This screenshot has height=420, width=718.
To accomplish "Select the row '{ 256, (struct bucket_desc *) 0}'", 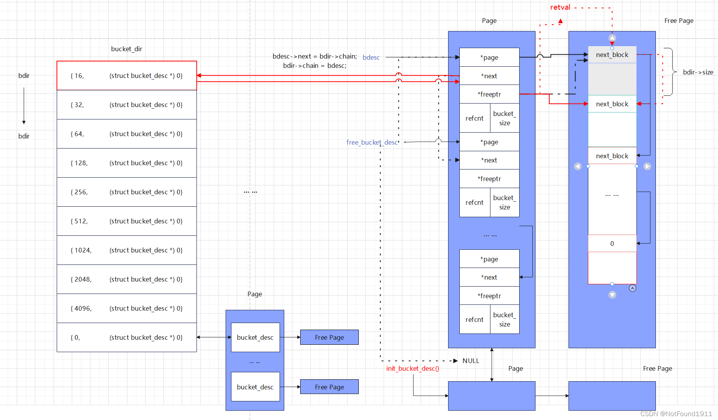I will click(127, 192).
